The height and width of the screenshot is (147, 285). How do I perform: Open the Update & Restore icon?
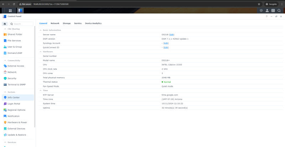tap(5, 135)
